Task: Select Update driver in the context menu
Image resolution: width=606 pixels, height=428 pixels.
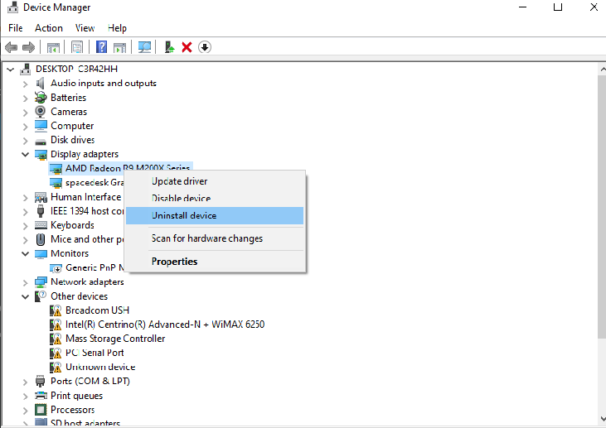Action: tap(179, 181)
